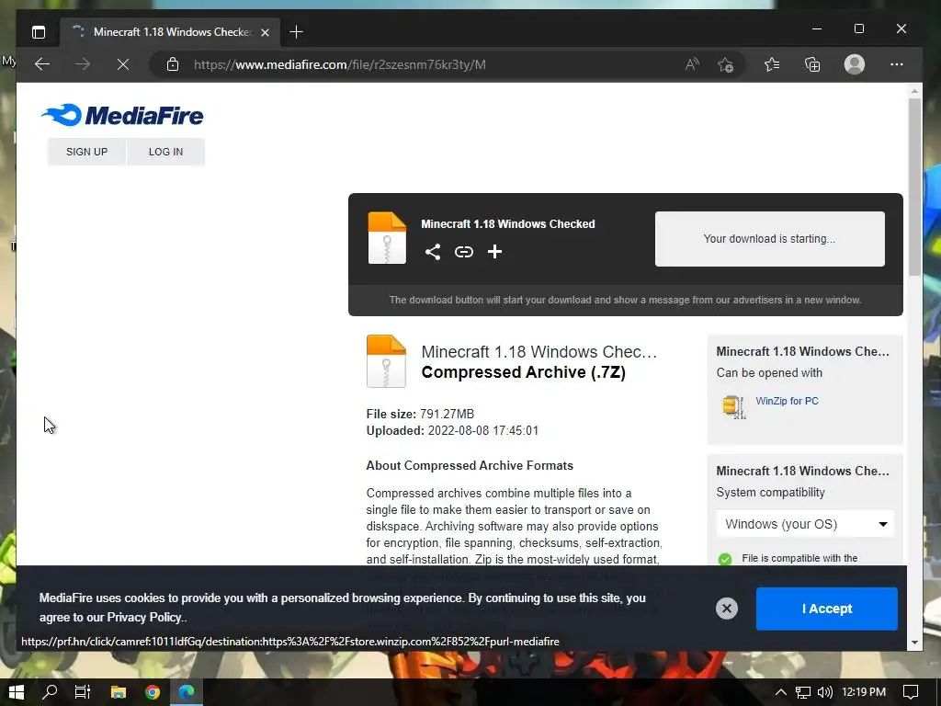Click the Privacy Policy link
The height and width of the screenshot is (706, 941).
pyautogui.click(x=144, y=617)
